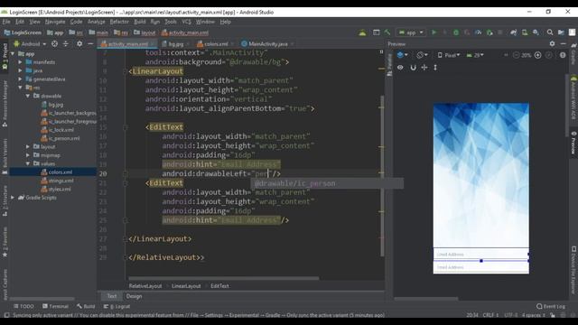Click the window-shaped icon beside the hammer
Viewport: 578px width, 325px height.
(x=376, y=32)
